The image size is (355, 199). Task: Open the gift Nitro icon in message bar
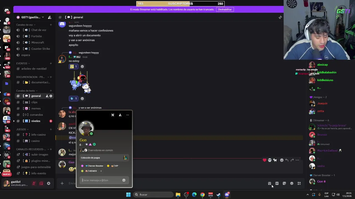(x=269, y=183)
